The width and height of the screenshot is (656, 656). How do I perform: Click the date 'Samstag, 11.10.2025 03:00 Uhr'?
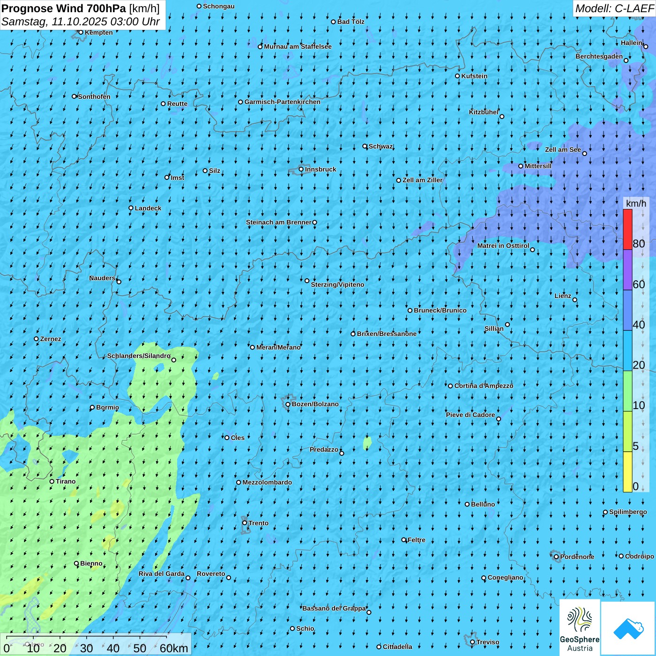tap(81, 22)
